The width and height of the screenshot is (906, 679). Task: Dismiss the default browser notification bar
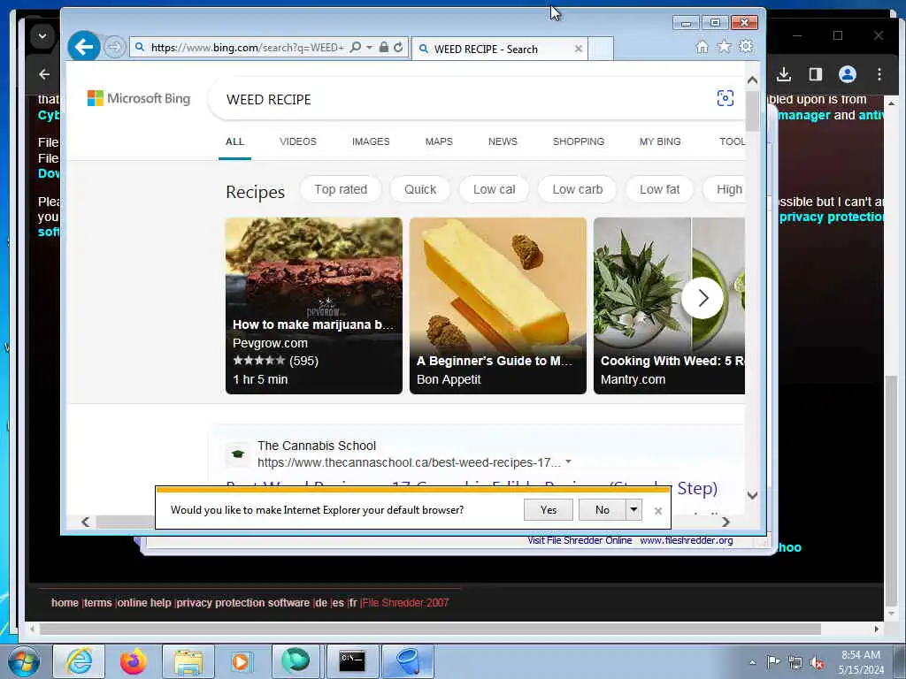point(657,510)
